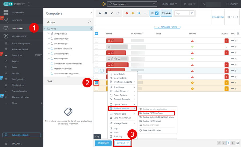Open the Tags filter dropdown arrow

point(192,13)
